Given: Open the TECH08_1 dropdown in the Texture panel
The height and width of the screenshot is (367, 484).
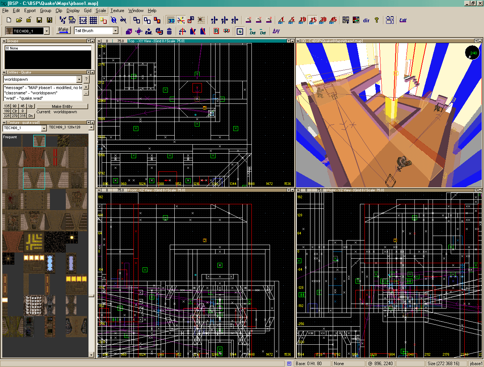Looking at the screenshot, I should tap(44, 128).
